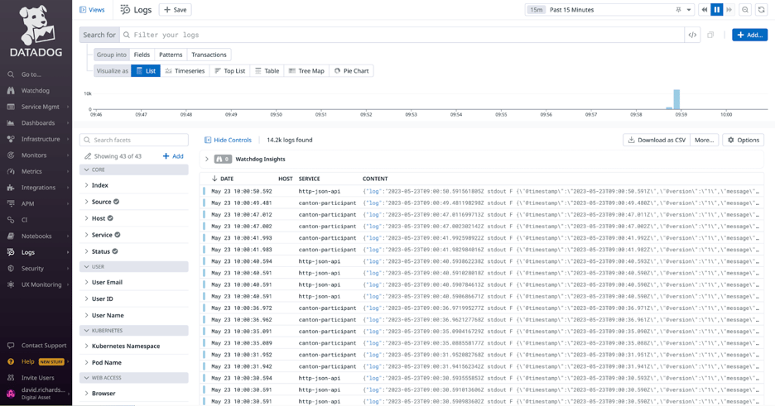Click the zoom out magnifier icon
Viewport: 775px width, 406px height.
coord(745,10)
